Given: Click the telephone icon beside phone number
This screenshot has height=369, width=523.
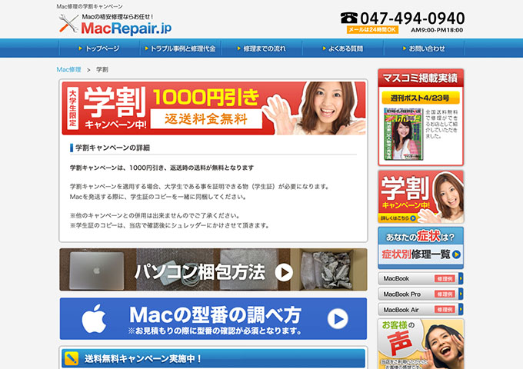Looking at the screenshot, I should (349, 18).
